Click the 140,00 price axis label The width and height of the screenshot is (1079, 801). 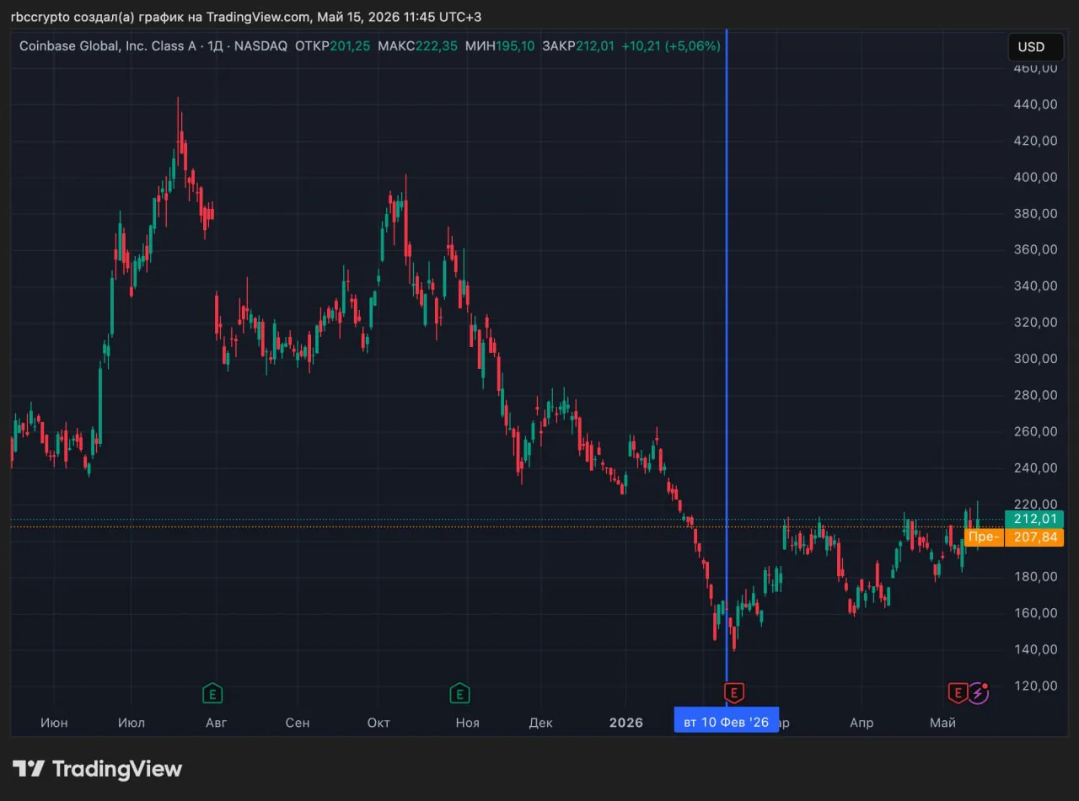coord(1035,649)
